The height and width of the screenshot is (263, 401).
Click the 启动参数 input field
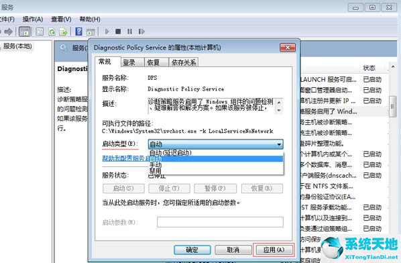coord(220,222)
